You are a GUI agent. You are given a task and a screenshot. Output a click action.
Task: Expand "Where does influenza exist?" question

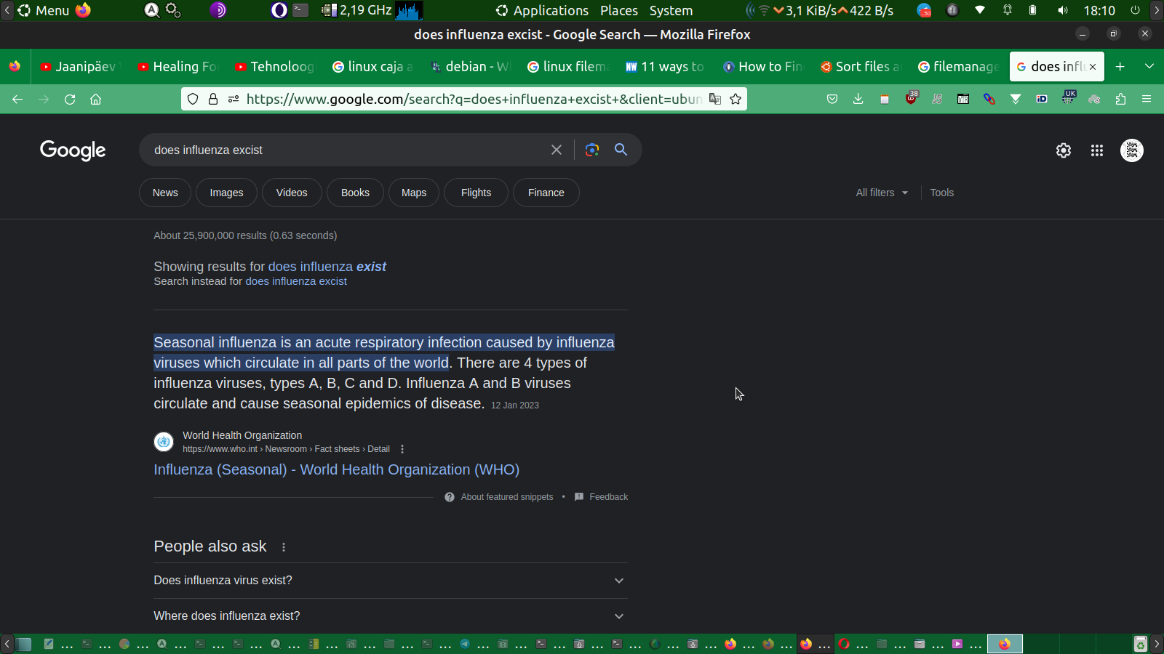point(391,616)
